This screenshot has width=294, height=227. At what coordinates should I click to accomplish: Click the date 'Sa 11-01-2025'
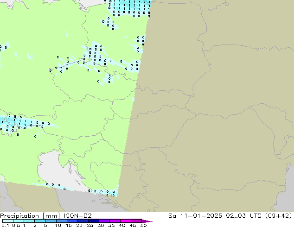coord(195,216)
